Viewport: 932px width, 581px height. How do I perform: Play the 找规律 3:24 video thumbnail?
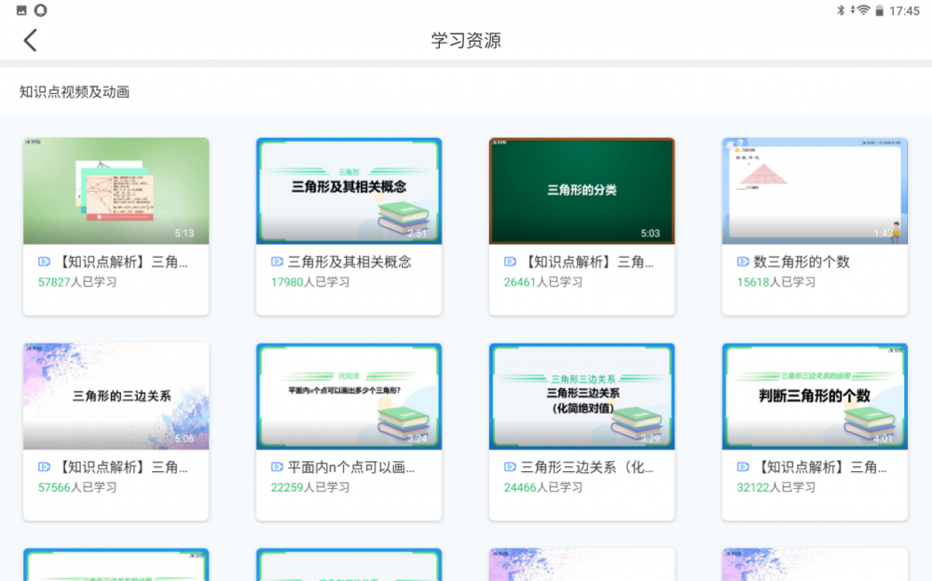coord(349,397)
